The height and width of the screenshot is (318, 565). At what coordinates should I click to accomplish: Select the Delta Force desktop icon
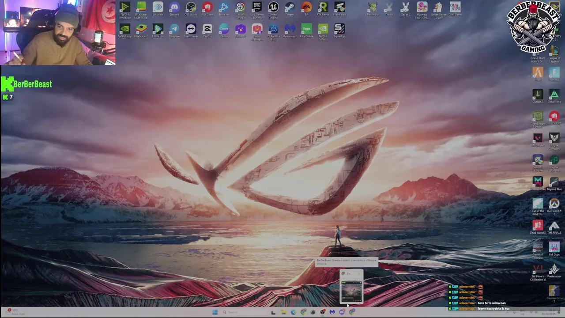coord(554,96)
